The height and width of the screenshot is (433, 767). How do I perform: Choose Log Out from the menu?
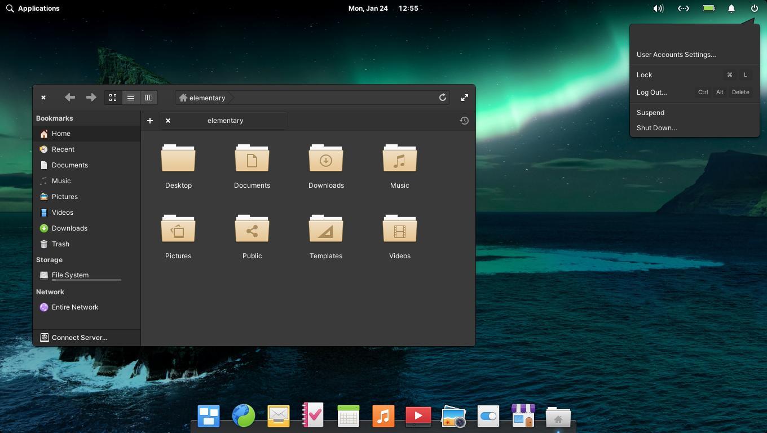(x=651, y=92)
